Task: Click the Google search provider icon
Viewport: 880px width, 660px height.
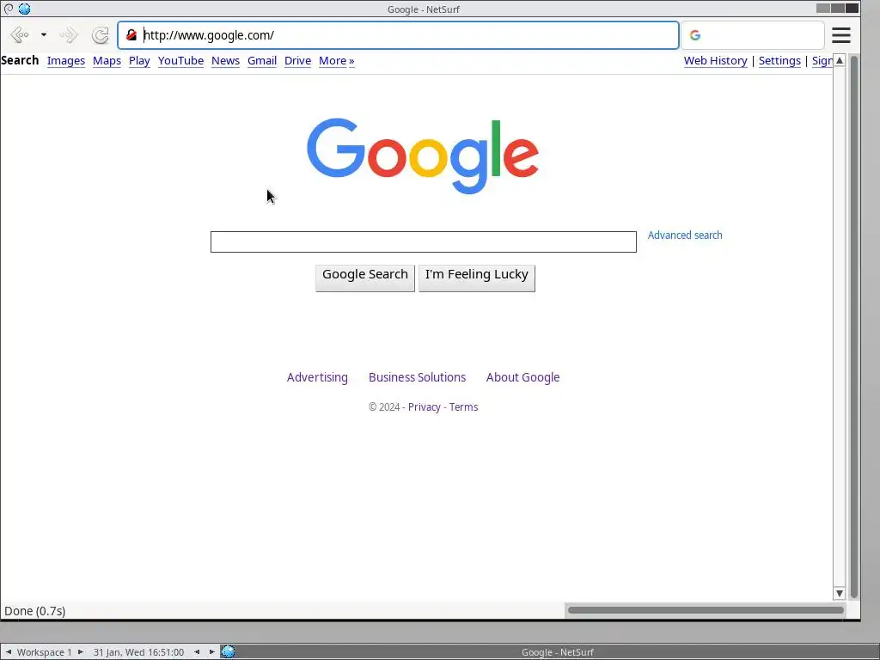Action: click(x=694, y=34)
